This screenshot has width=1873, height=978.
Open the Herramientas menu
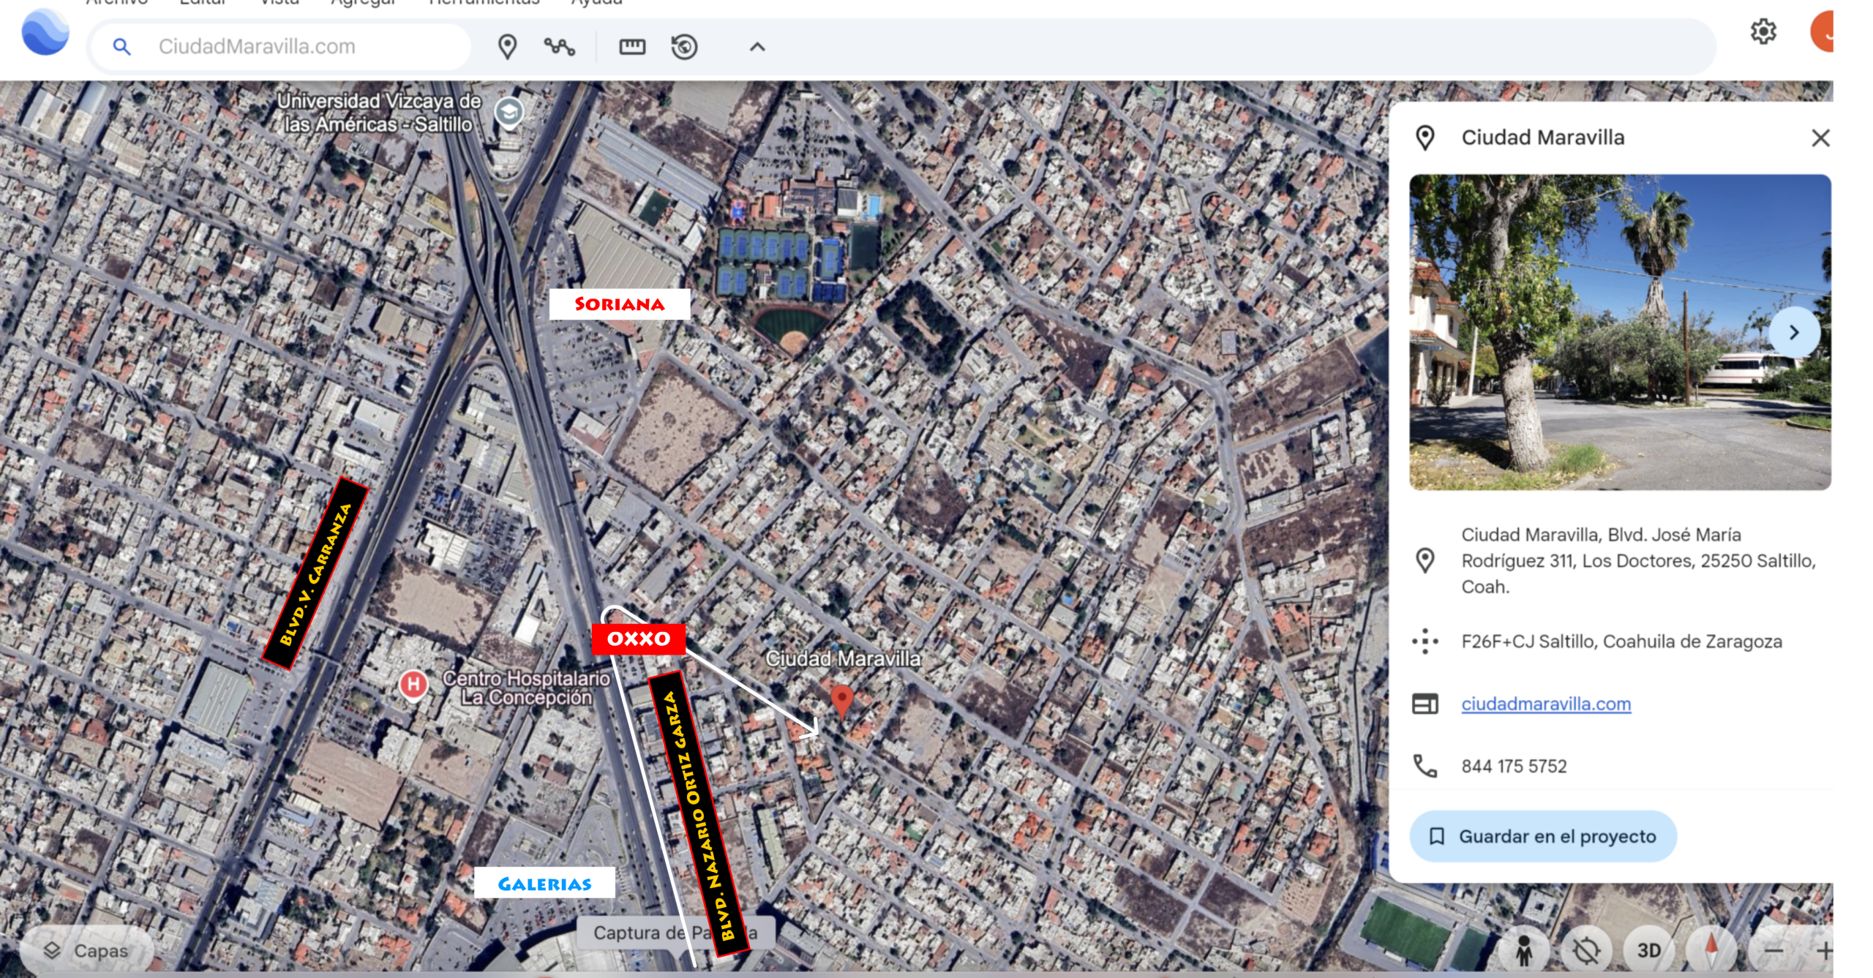tap(484, 3)
